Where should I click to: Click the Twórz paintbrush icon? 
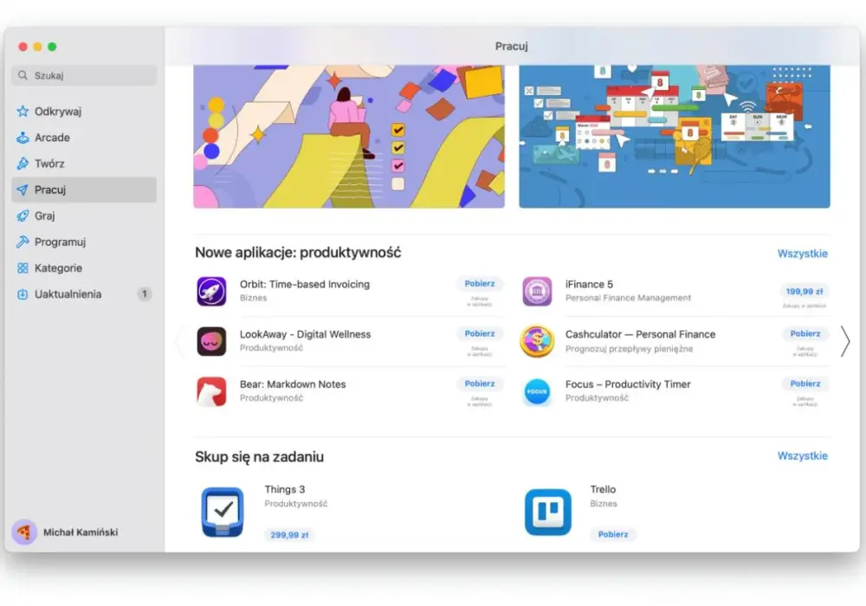[x=23, y=164]
